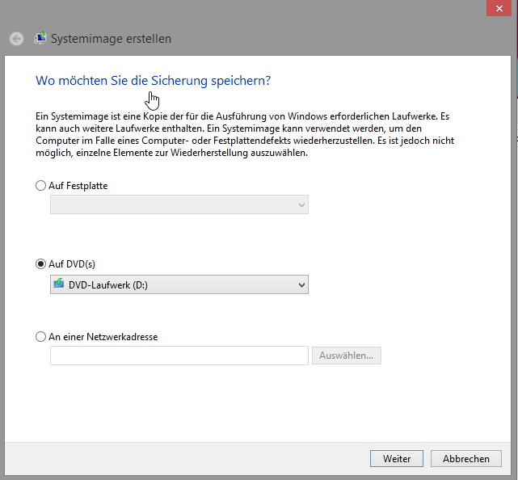Image resolution: width=518 pixels, height=480 pixels.
Task: Select the Auf Festplatte radio button
Action: 40,185
